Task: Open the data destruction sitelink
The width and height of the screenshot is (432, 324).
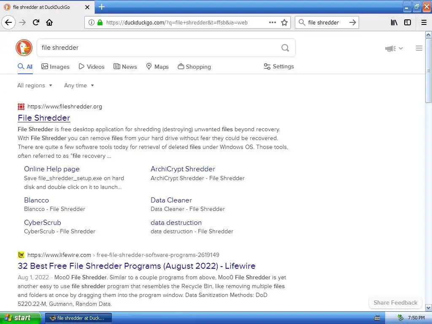Action: pos(176,222)
